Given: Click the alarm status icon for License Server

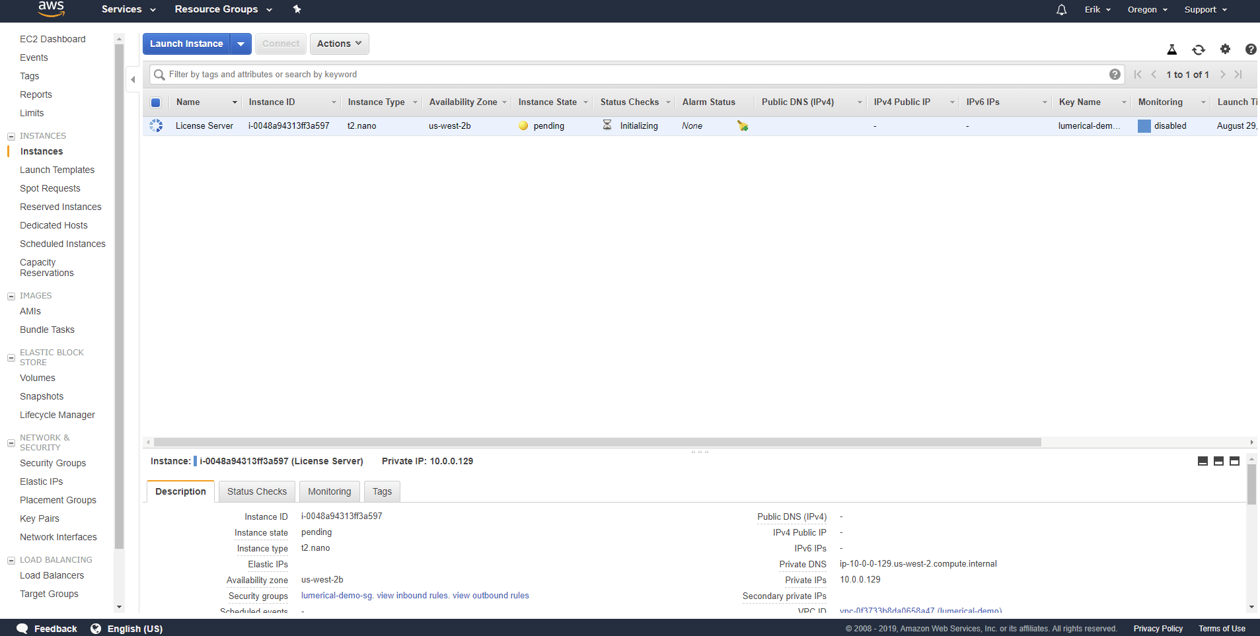Looking at the screenshot, I should [743, 125].
